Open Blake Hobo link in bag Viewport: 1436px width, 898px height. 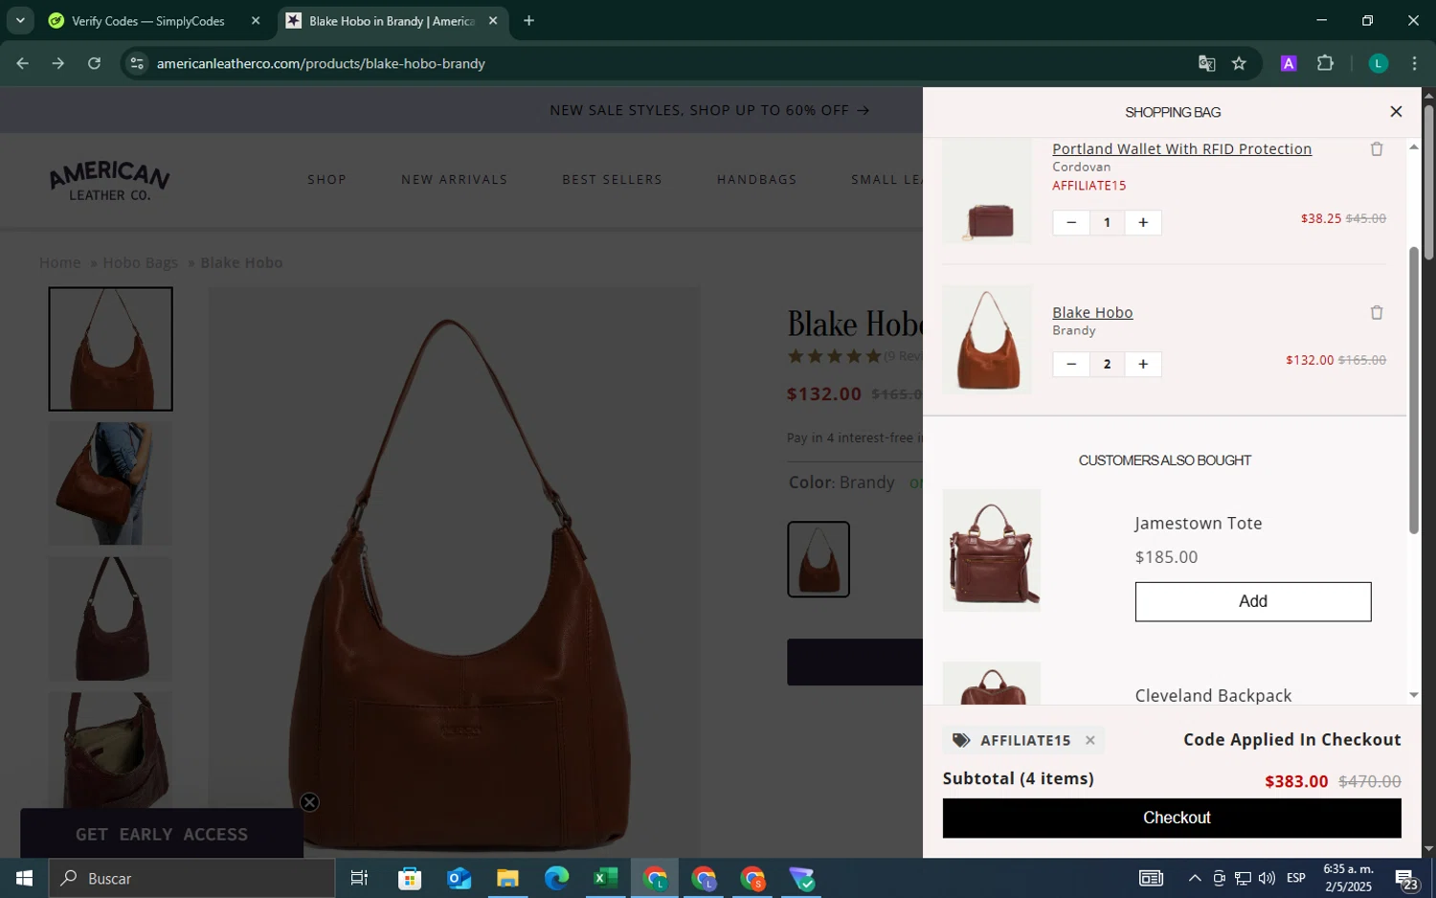click(x=1092, y=313)
